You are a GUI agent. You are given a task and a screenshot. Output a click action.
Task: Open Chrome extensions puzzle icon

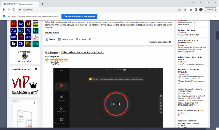click(191, 9)
